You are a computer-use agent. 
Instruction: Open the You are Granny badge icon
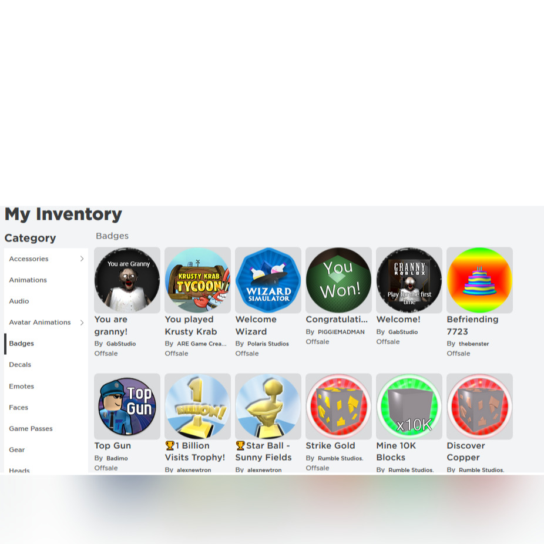coord(127,280)
